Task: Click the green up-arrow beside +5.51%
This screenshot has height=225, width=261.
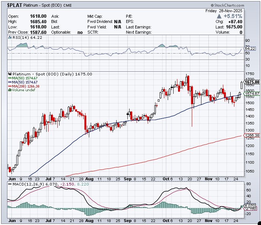Action: coord(219,17)
